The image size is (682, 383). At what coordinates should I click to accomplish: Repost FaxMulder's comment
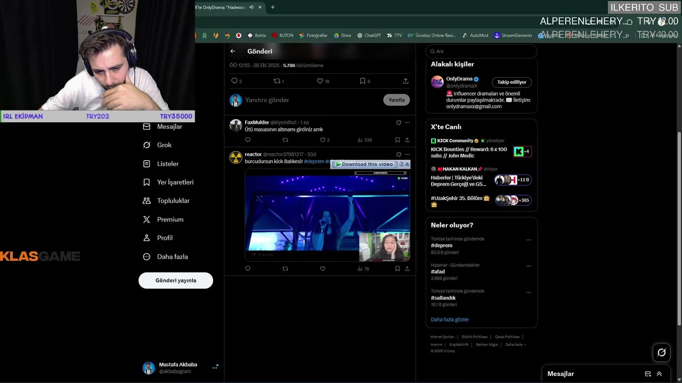coord(285,140)
